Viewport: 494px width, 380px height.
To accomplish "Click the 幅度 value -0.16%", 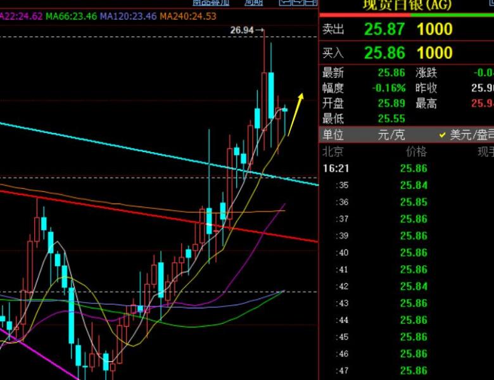I will (x=388, y=88).
